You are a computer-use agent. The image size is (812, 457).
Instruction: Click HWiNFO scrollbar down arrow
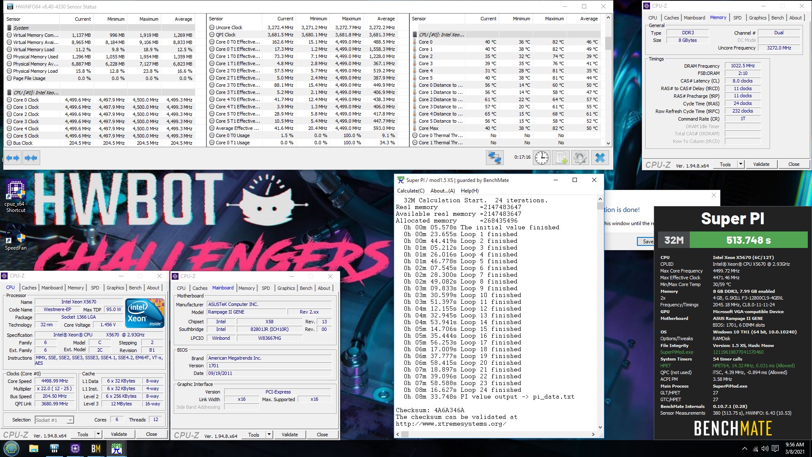click(x=608, y=143)
